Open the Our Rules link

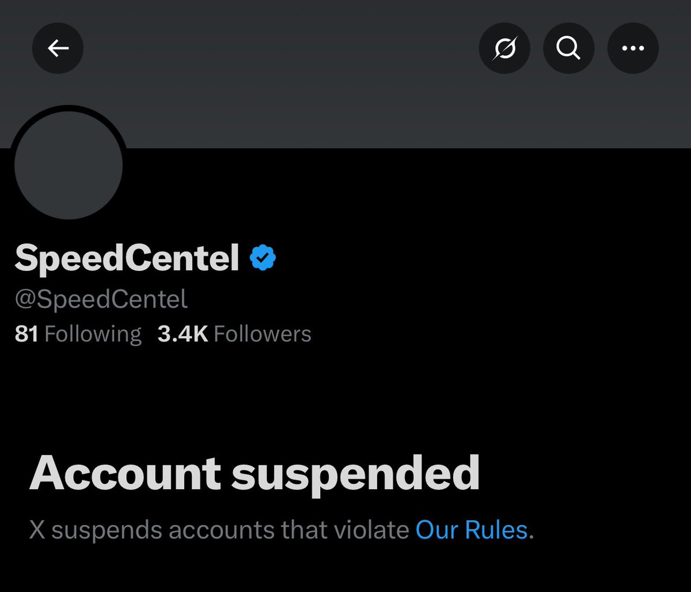click(472, 530)
